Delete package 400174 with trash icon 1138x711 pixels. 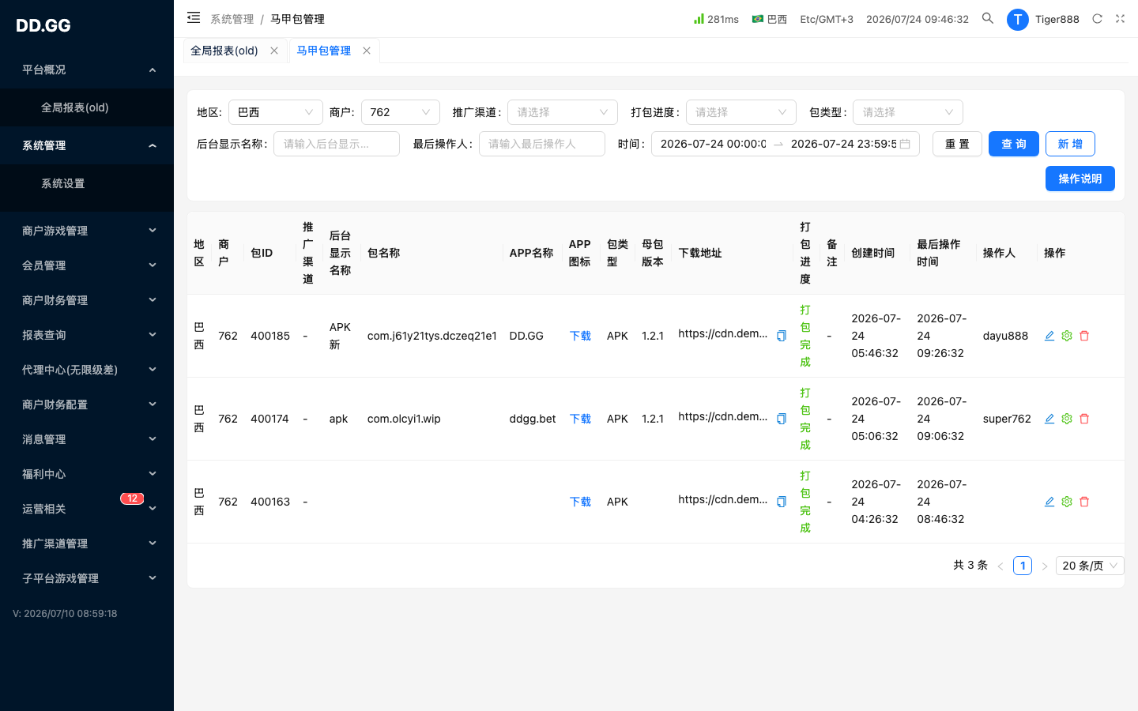1084,419
